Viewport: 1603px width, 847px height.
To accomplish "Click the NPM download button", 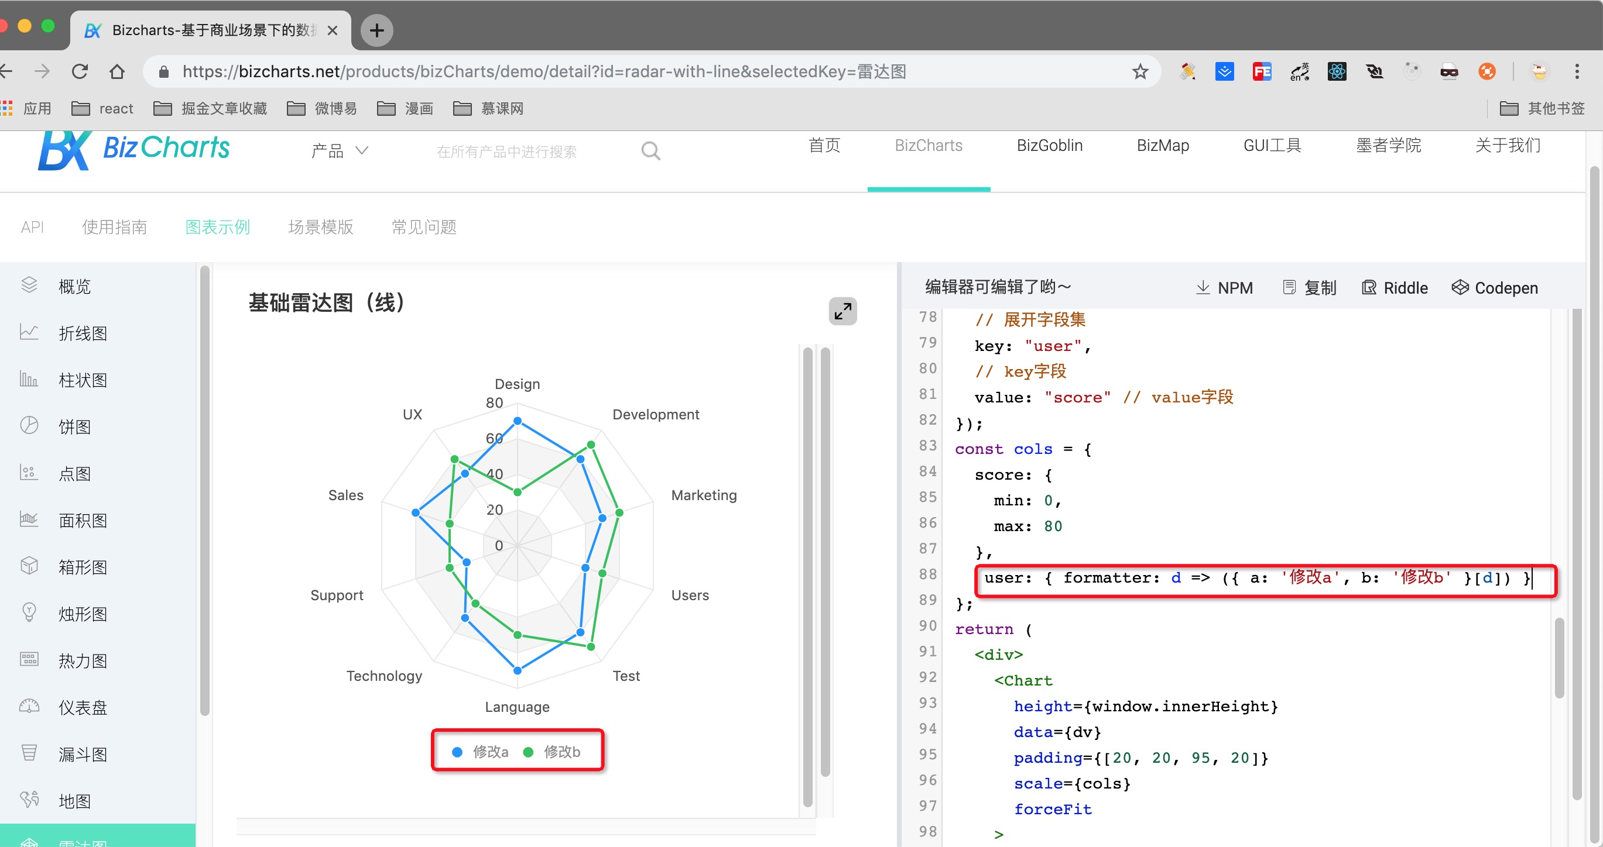I will (1224, 288).
